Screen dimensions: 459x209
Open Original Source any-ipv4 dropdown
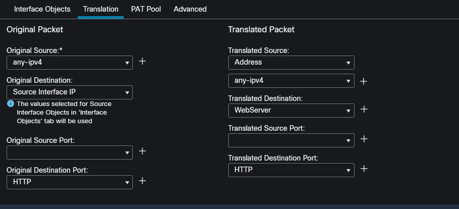click(70, 63)
